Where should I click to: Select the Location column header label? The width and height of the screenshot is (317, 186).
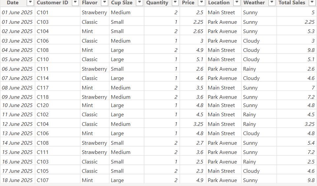[219, 3]
